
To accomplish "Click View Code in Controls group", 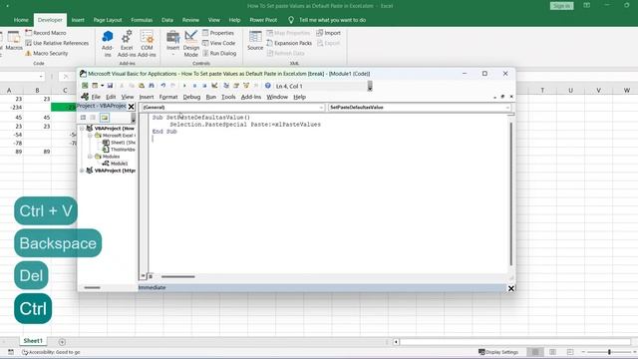I will pyautogui.click(x=219, y=43).
